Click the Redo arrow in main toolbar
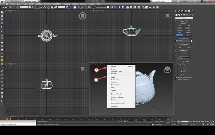Image resolution: width=215 pixels, height=135 pixels. (x=6, y=7)
